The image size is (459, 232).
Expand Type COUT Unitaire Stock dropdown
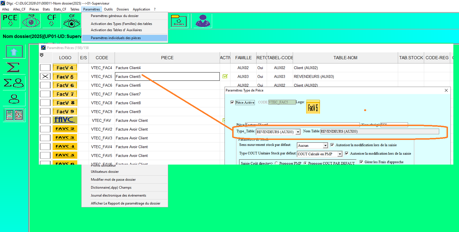(340, 154)
